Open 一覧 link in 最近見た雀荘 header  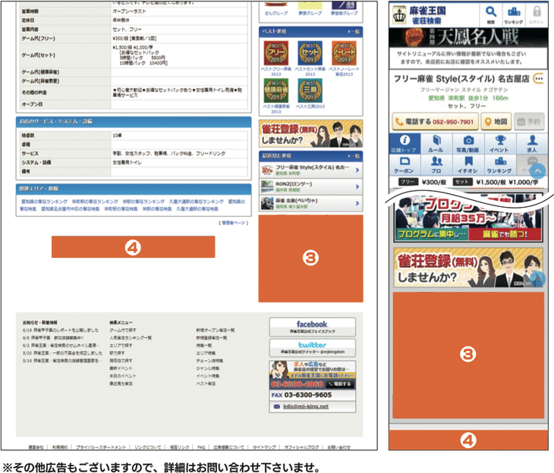pos(354,156)
